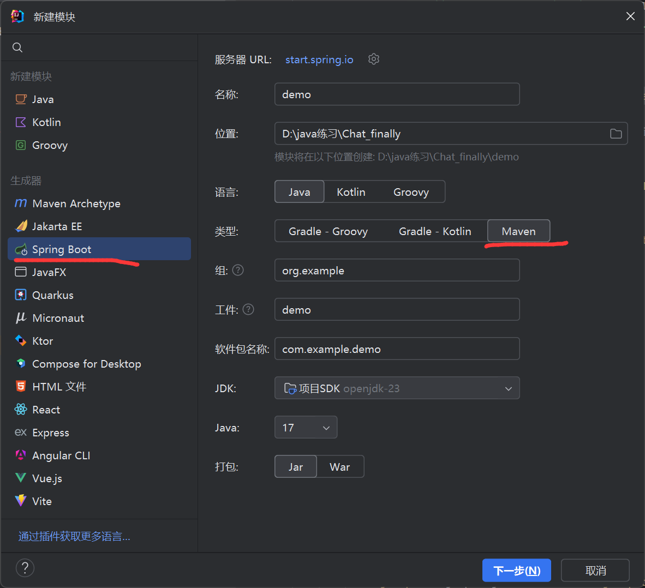
Task: Click the 名称 demo input field
Action: tap(397, 94)
